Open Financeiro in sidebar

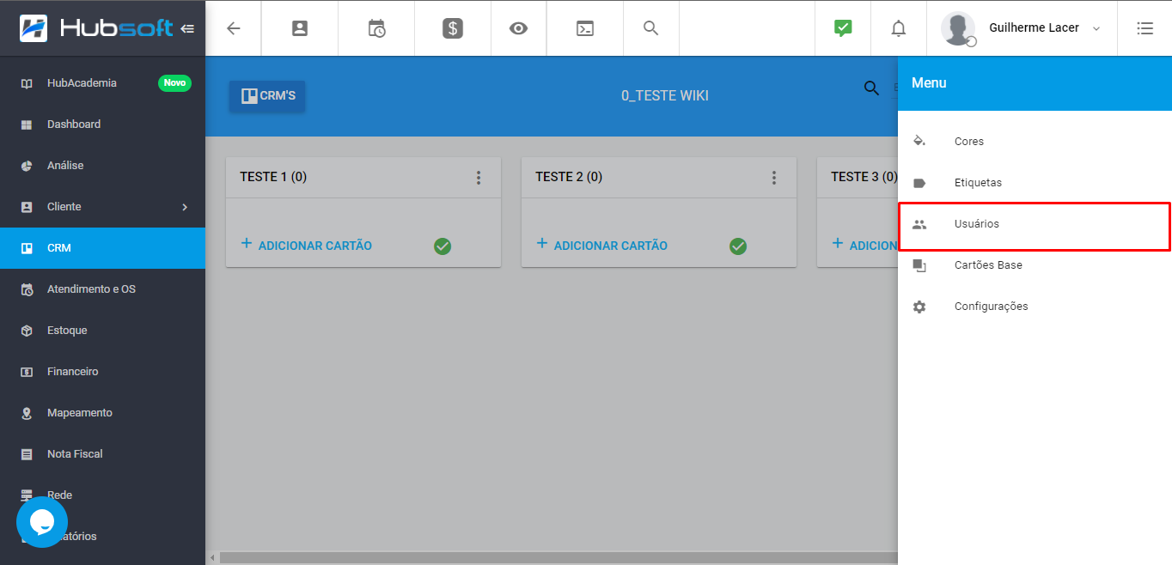point(102,372)
